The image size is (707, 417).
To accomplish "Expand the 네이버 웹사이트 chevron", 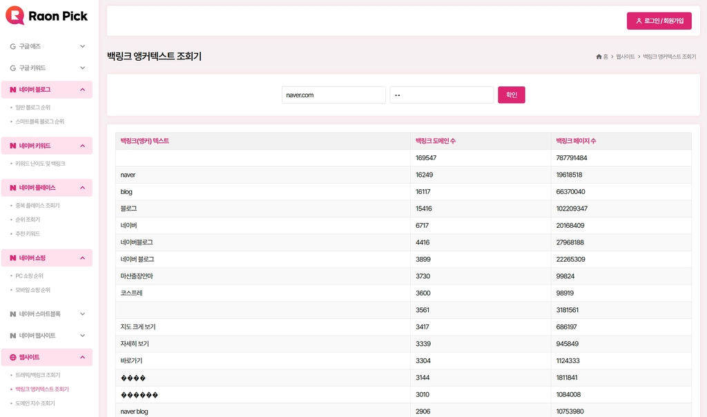I will click(83, 336).
